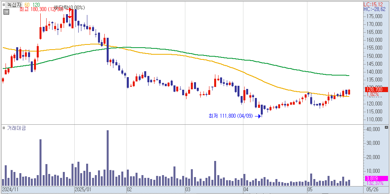The width and height of the screenshot is (390, 194).
Task: Click the 132.37% volume ratio
Action: 375,183
